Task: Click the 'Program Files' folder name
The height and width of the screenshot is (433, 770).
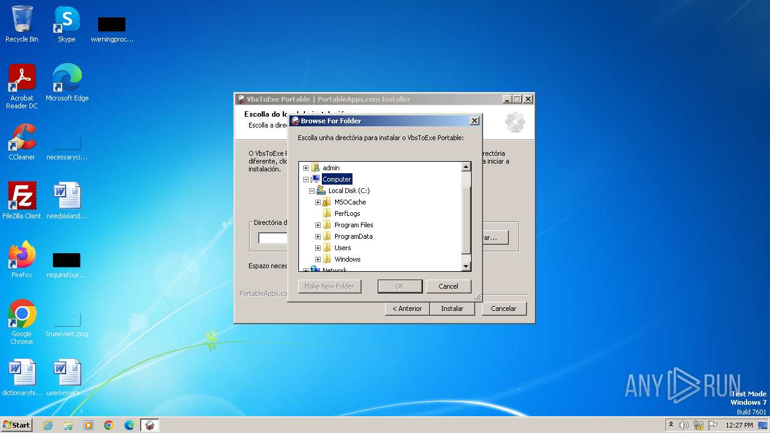Action: [354, 225]
